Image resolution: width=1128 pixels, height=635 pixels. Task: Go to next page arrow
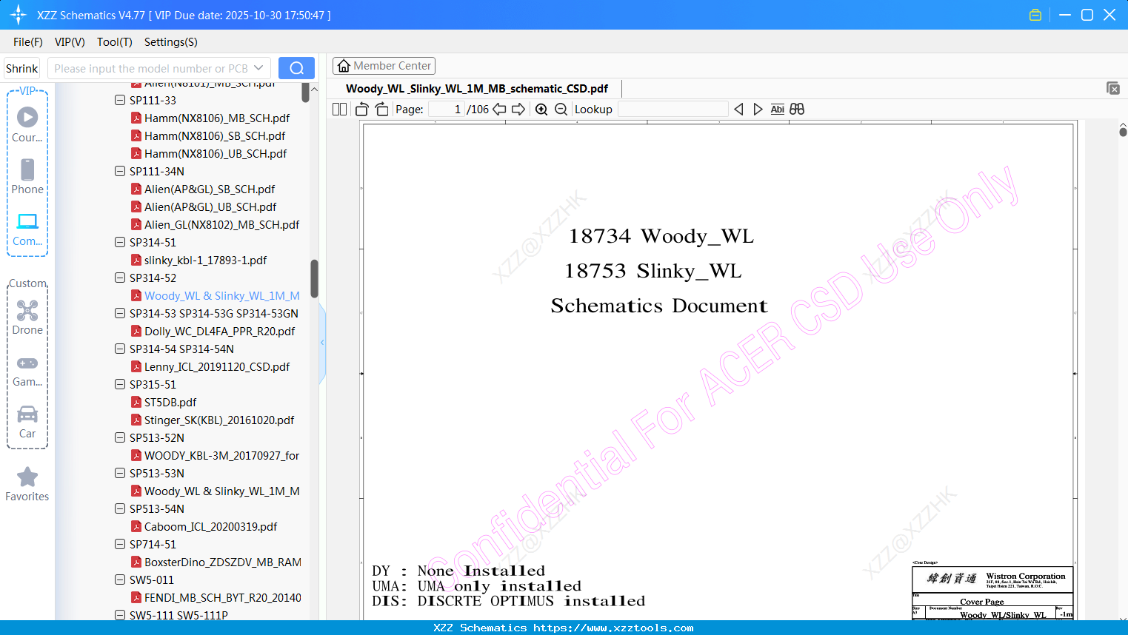point(518,109)
